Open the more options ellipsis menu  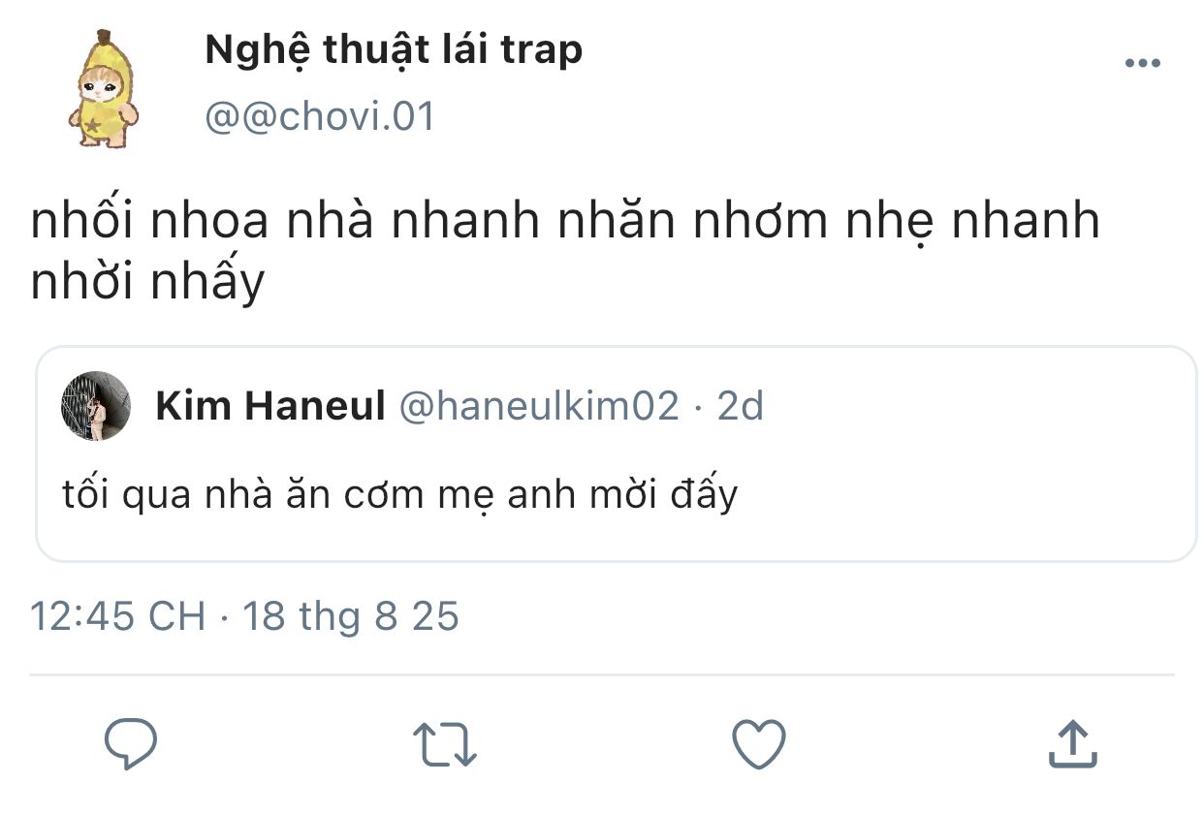point(1142,64)
